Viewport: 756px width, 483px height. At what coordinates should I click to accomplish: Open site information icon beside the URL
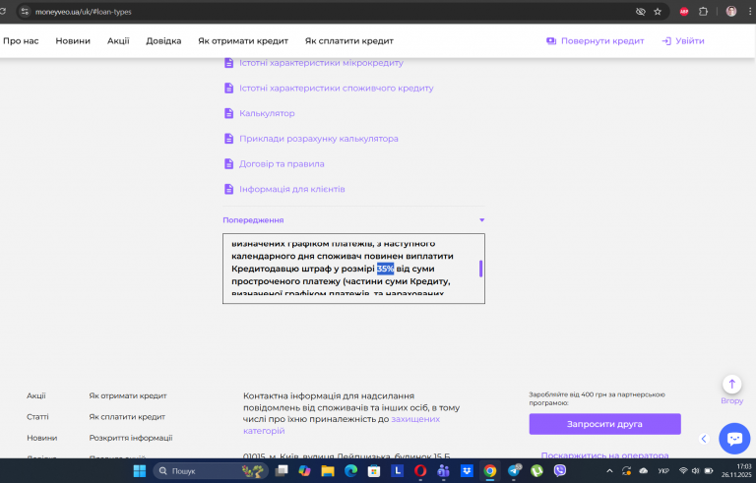click(25, 12)
